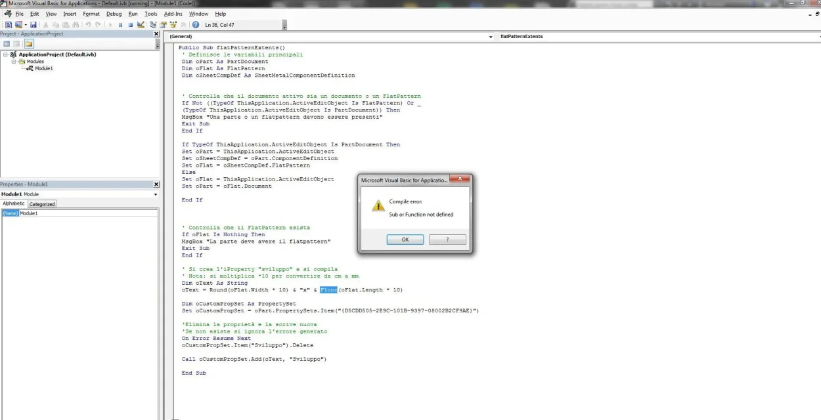Open the Tools menu
Image resolution: width=821 pixels, height=420 pixels.
pos(151,14)
